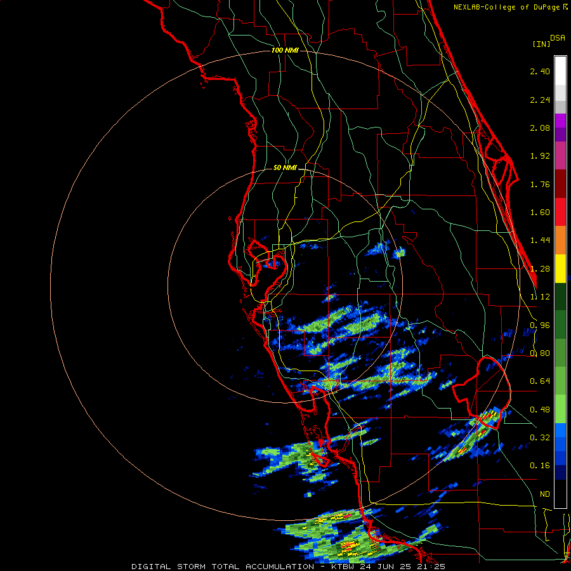571x571 pixels.
Task: Click the 'DSA' product label
Action: pos(558,38)
